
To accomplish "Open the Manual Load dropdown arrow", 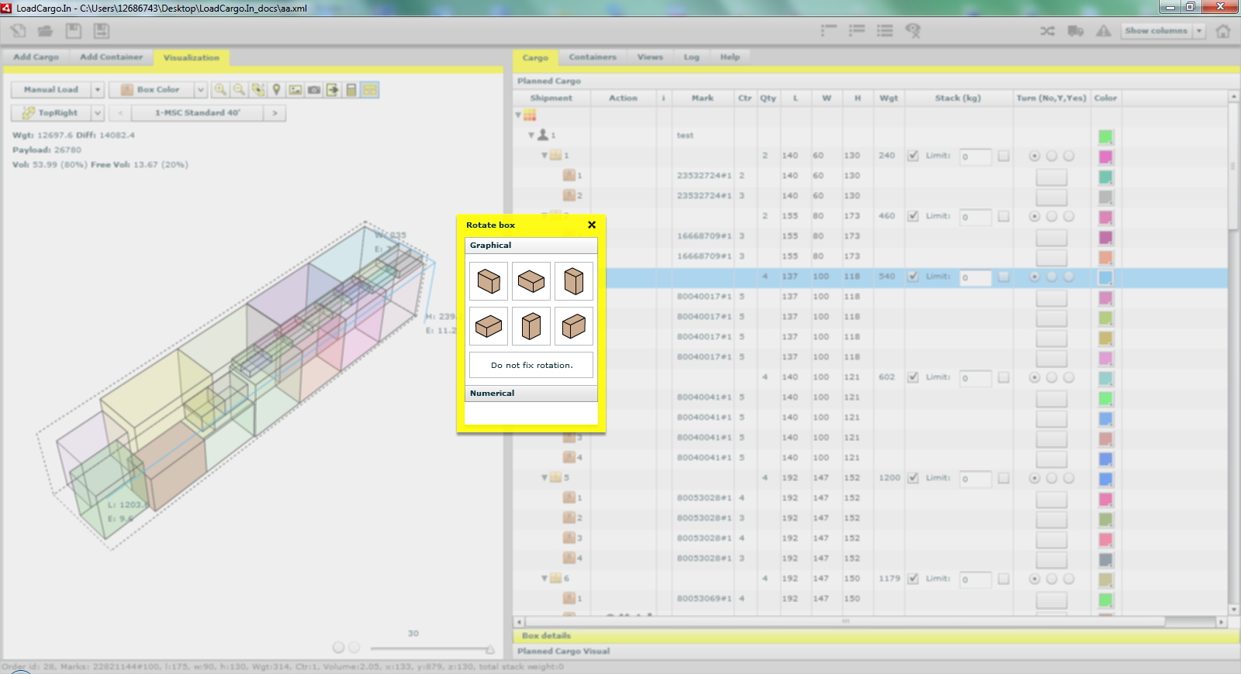I will 98,90.
